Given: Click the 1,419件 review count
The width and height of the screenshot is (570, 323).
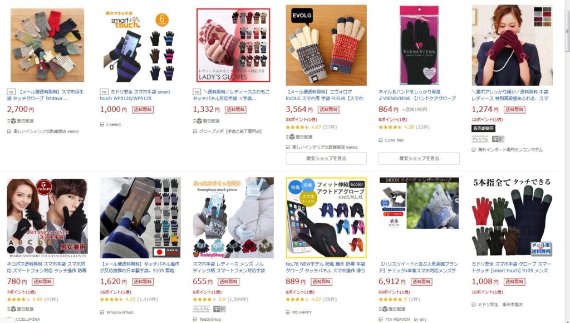Looking at the screenshot, I should (x=147, y=300).
